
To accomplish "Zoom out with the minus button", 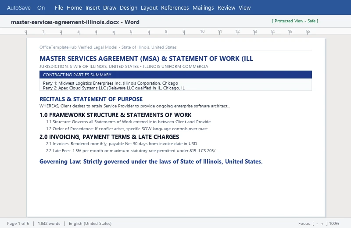I will pos(317,224).
